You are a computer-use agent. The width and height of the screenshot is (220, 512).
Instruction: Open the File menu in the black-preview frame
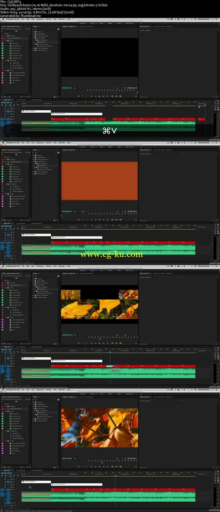point(23,19)
